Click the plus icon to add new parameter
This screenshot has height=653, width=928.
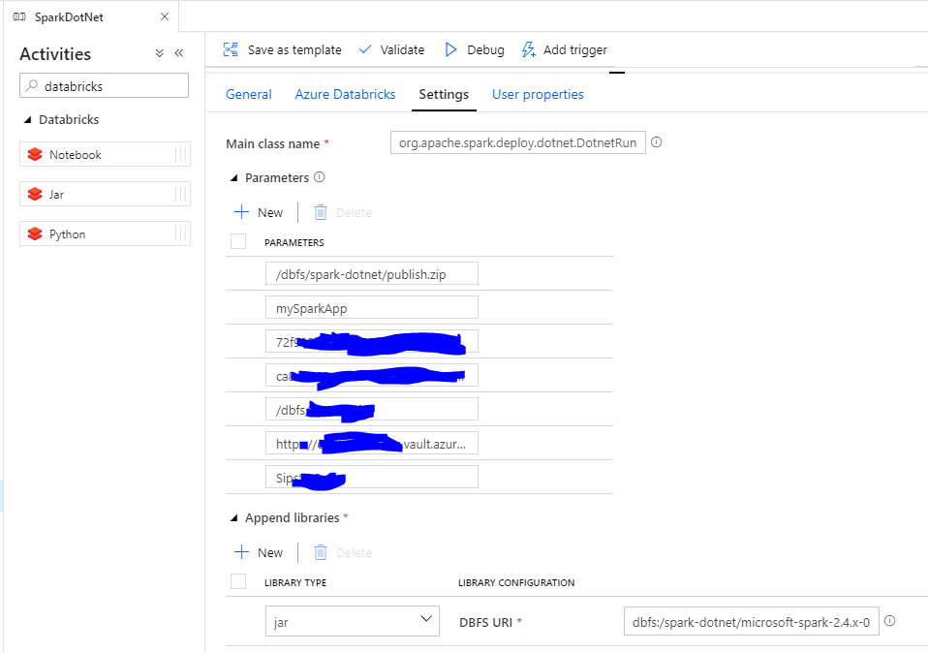click(x=241, y=212)
